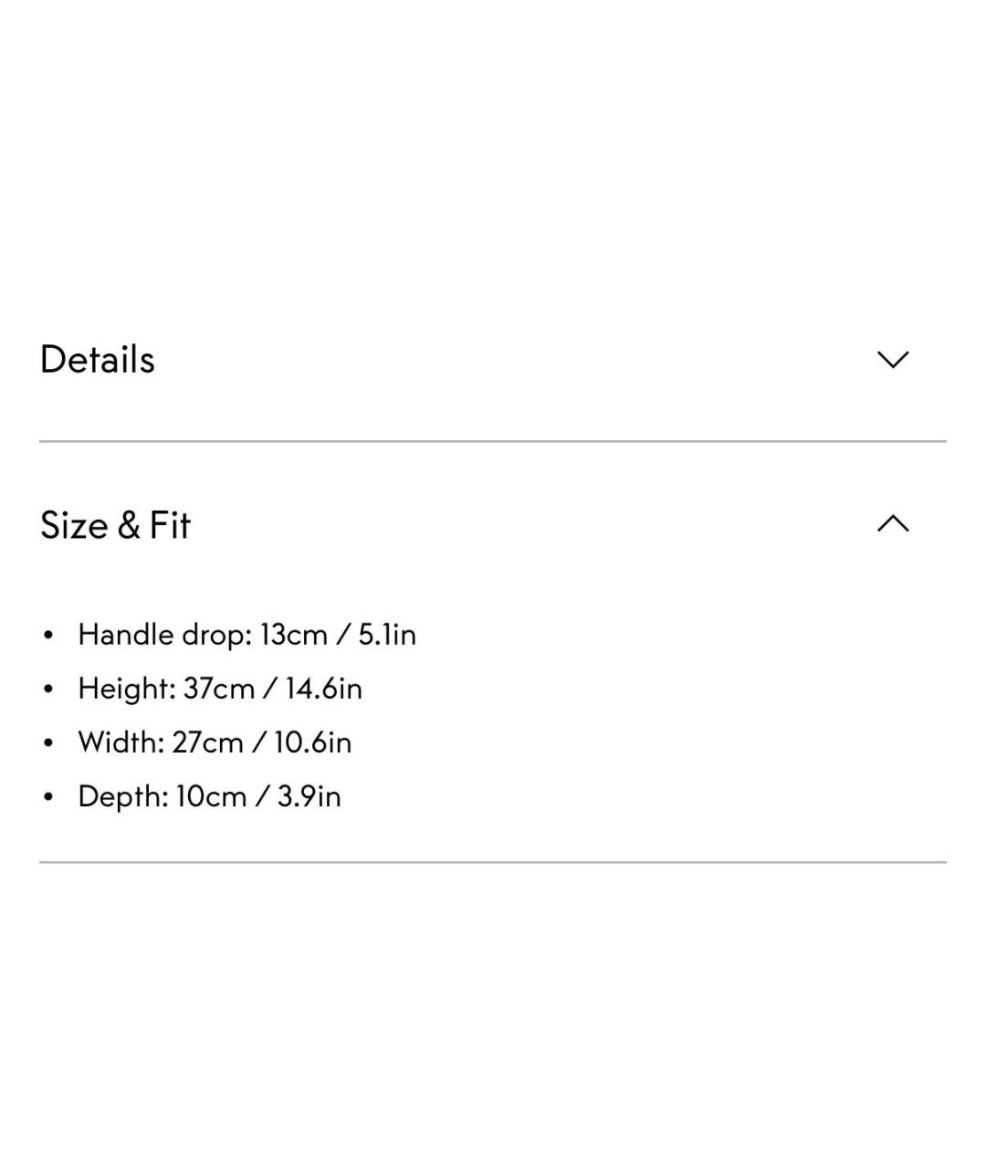This screenshot has width=986, height=1169.
Task: Click the bullet before Depth
Action: click(x=48, y=796)
